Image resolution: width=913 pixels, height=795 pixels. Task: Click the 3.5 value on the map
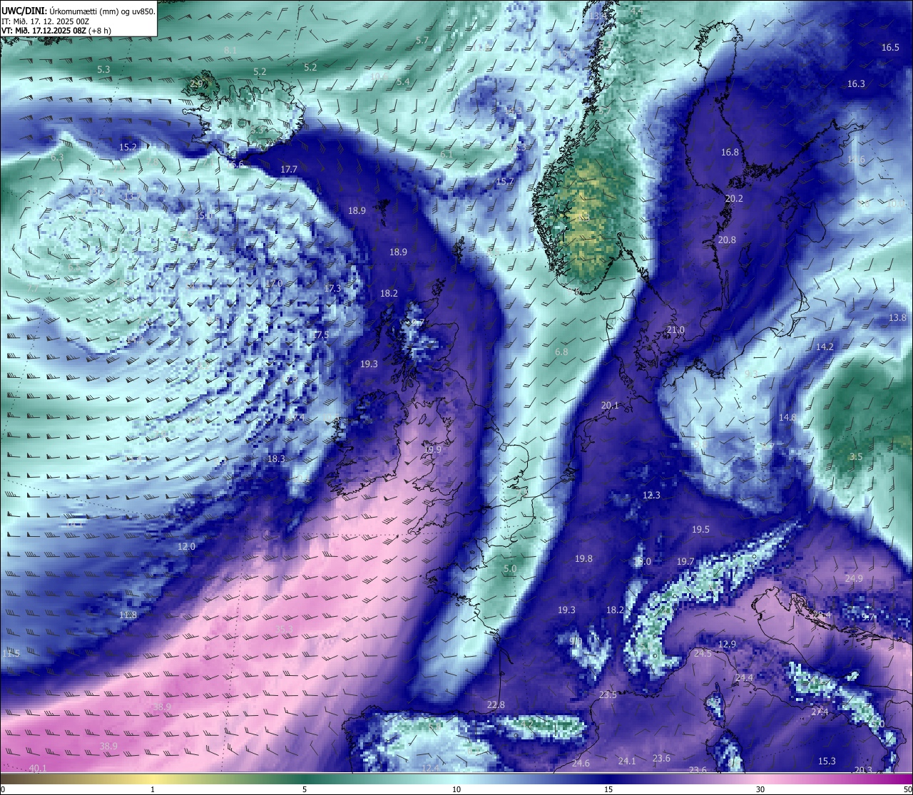pos(857,456)
